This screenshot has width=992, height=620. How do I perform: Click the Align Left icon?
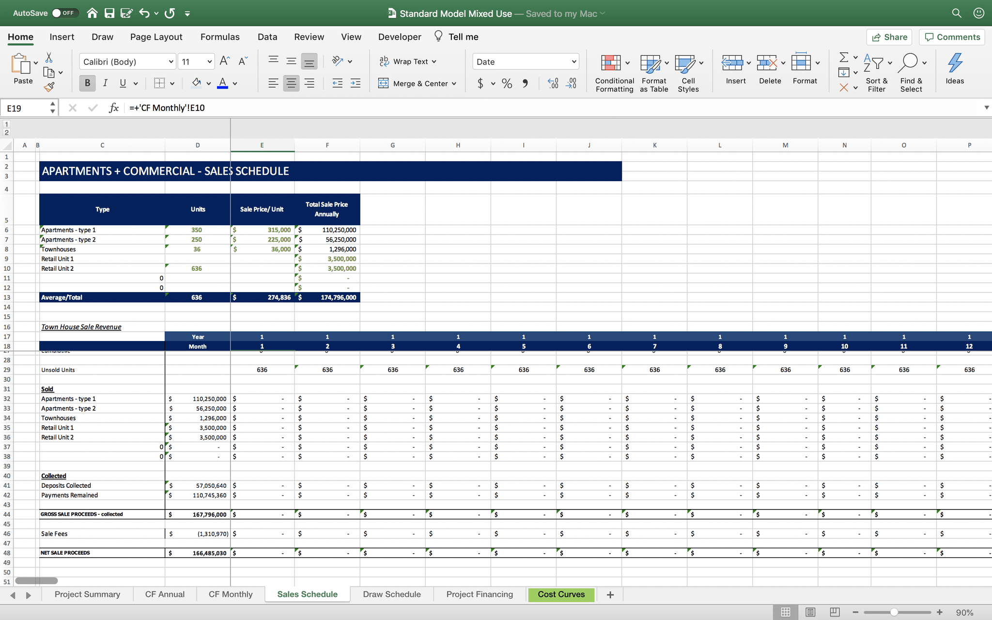(x=273, y=83)
